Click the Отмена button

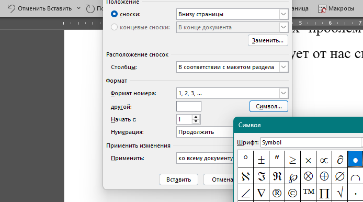tap(219, 179)
